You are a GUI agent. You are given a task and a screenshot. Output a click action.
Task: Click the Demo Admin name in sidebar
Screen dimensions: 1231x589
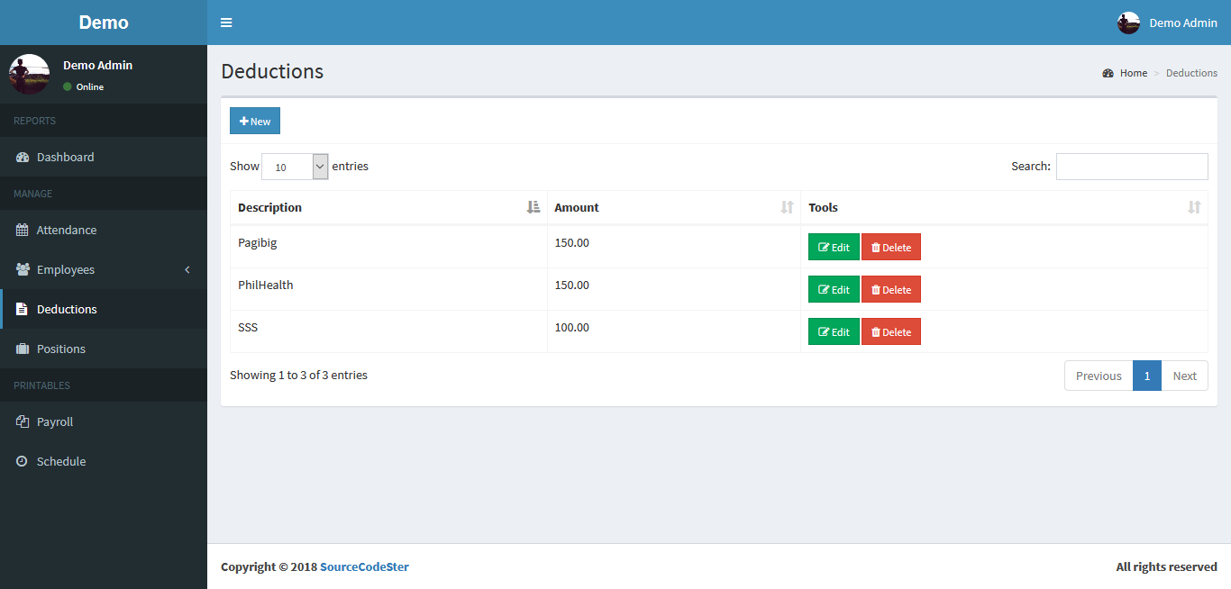(x=97, y=65)
